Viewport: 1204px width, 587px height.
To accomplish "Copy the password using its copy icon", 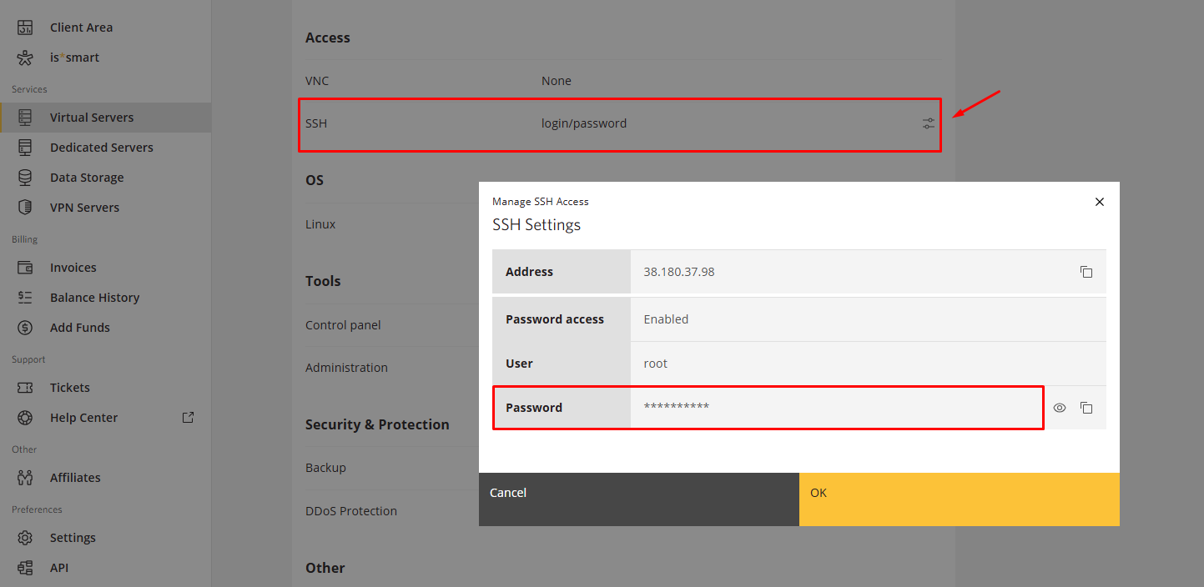I will pos(1086,408).
